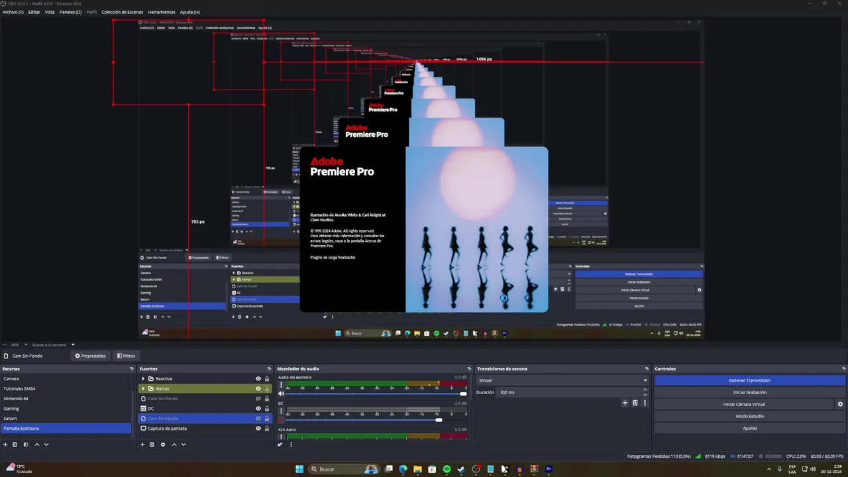The width and height of the screenshot is (848, 477).
Task: Click the Windows Start button
Action: pyautogui.click(x=299, y=469)
